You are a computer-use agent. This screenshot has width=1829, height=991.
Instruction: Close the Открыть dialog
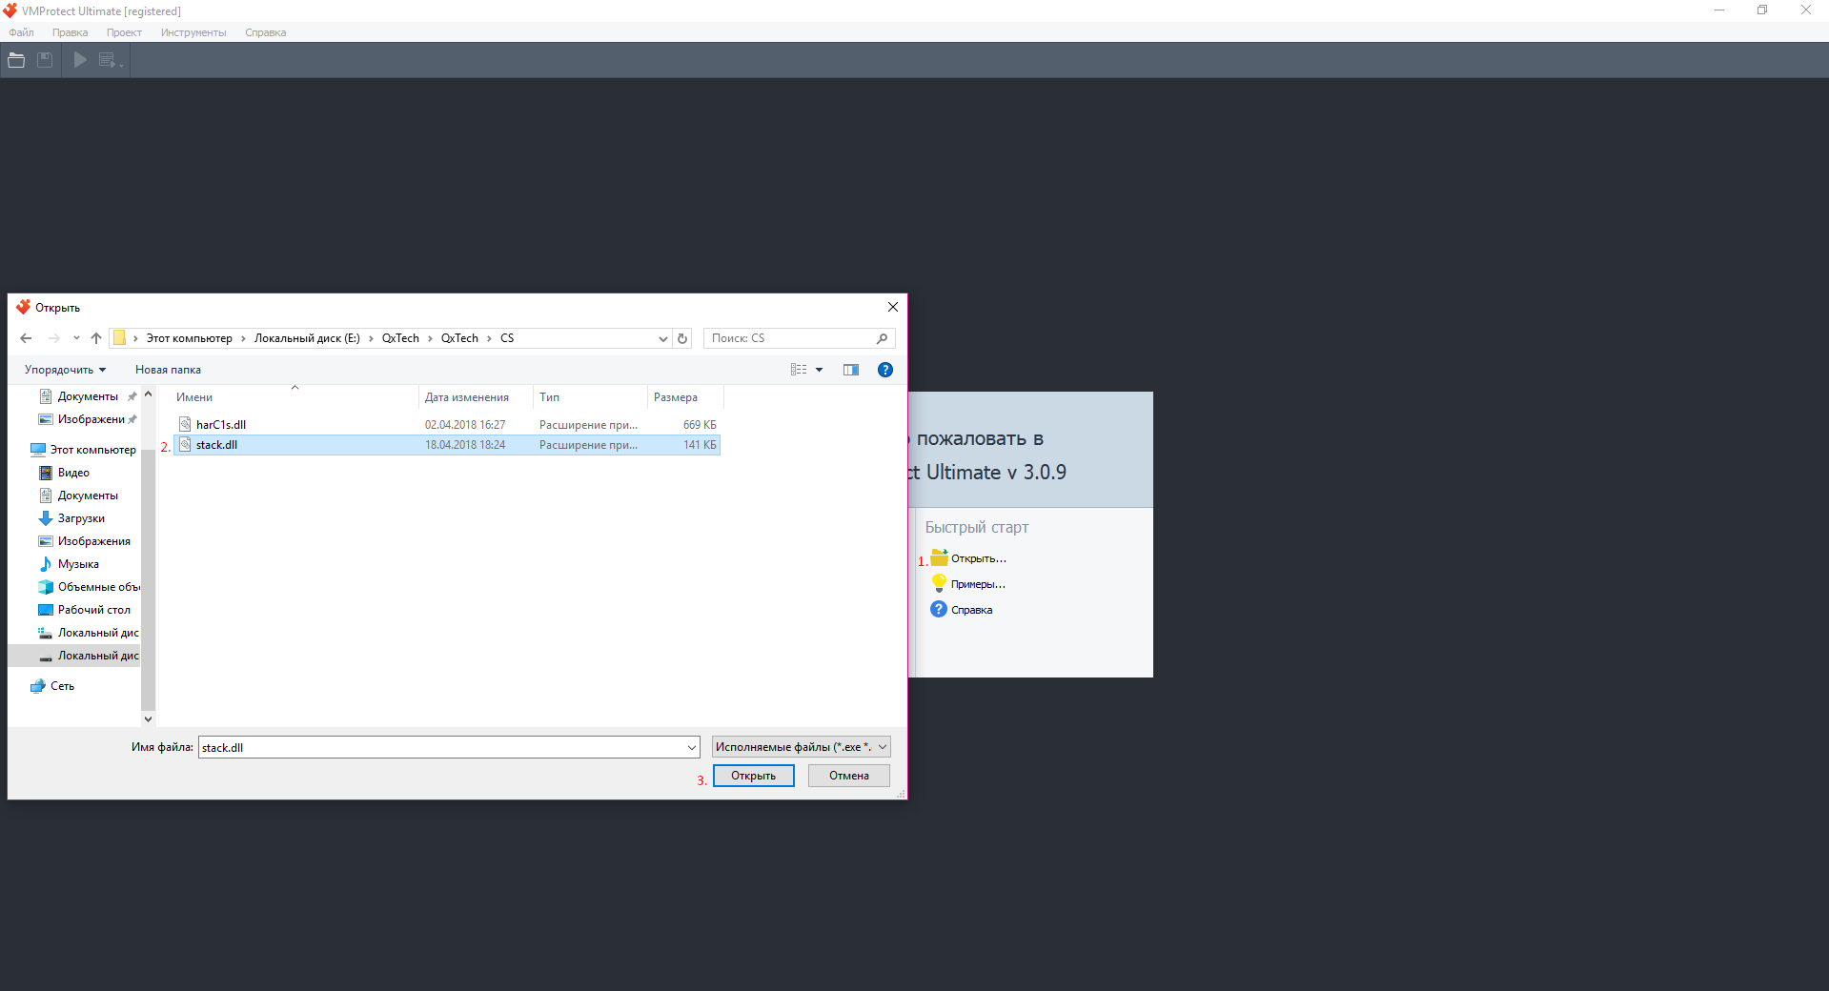[x=893, y=307]
